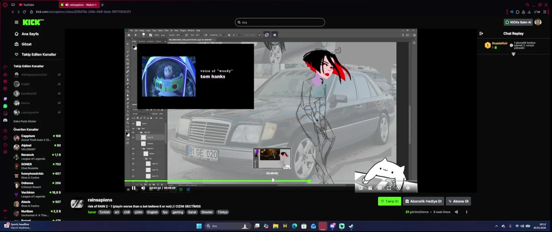Open Discord in Opera sidebar
Screen dimensions: 552x232
click(x=5, y=120)
